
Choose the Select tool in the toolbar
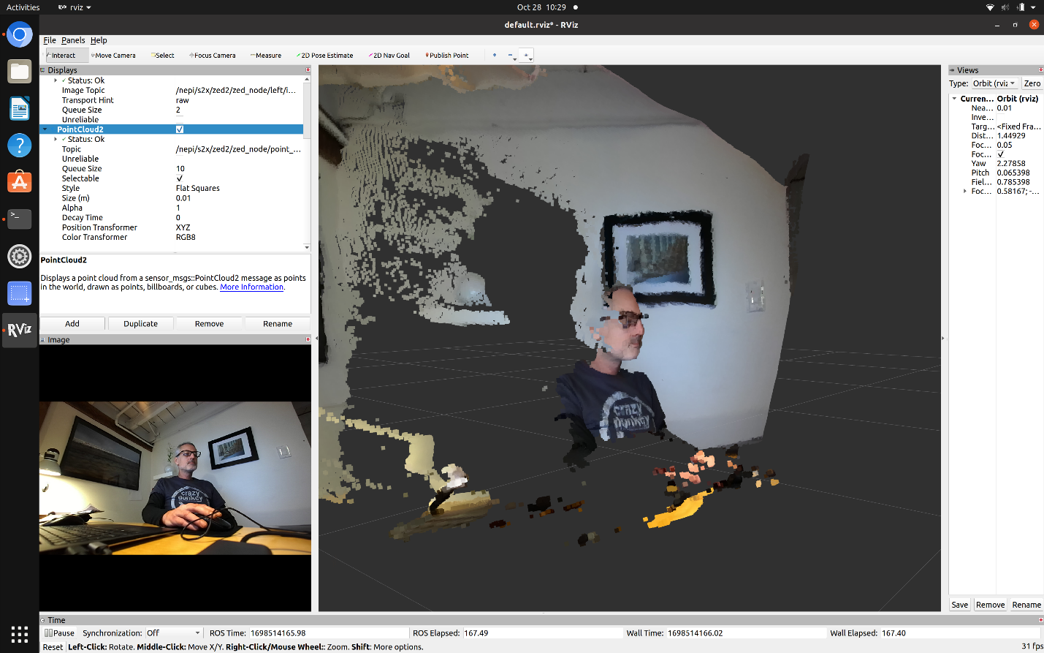pyautogui.click(x=162, y=55)
